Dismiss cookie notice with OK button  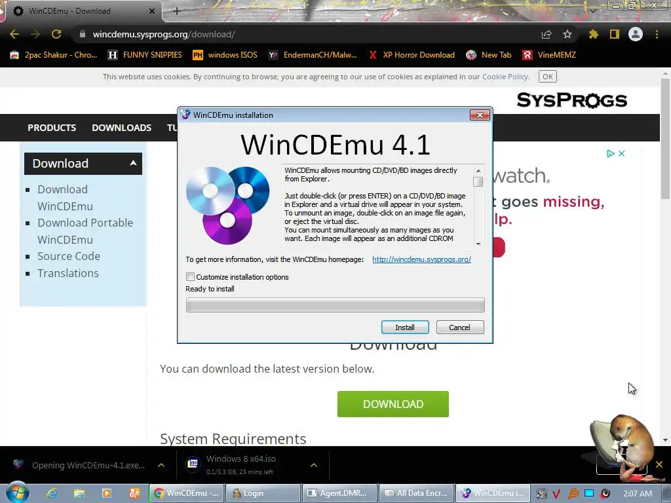coord(548,77)
